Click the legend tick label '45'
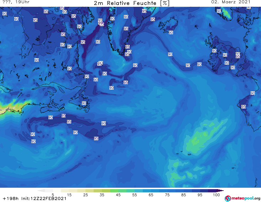 118,195
